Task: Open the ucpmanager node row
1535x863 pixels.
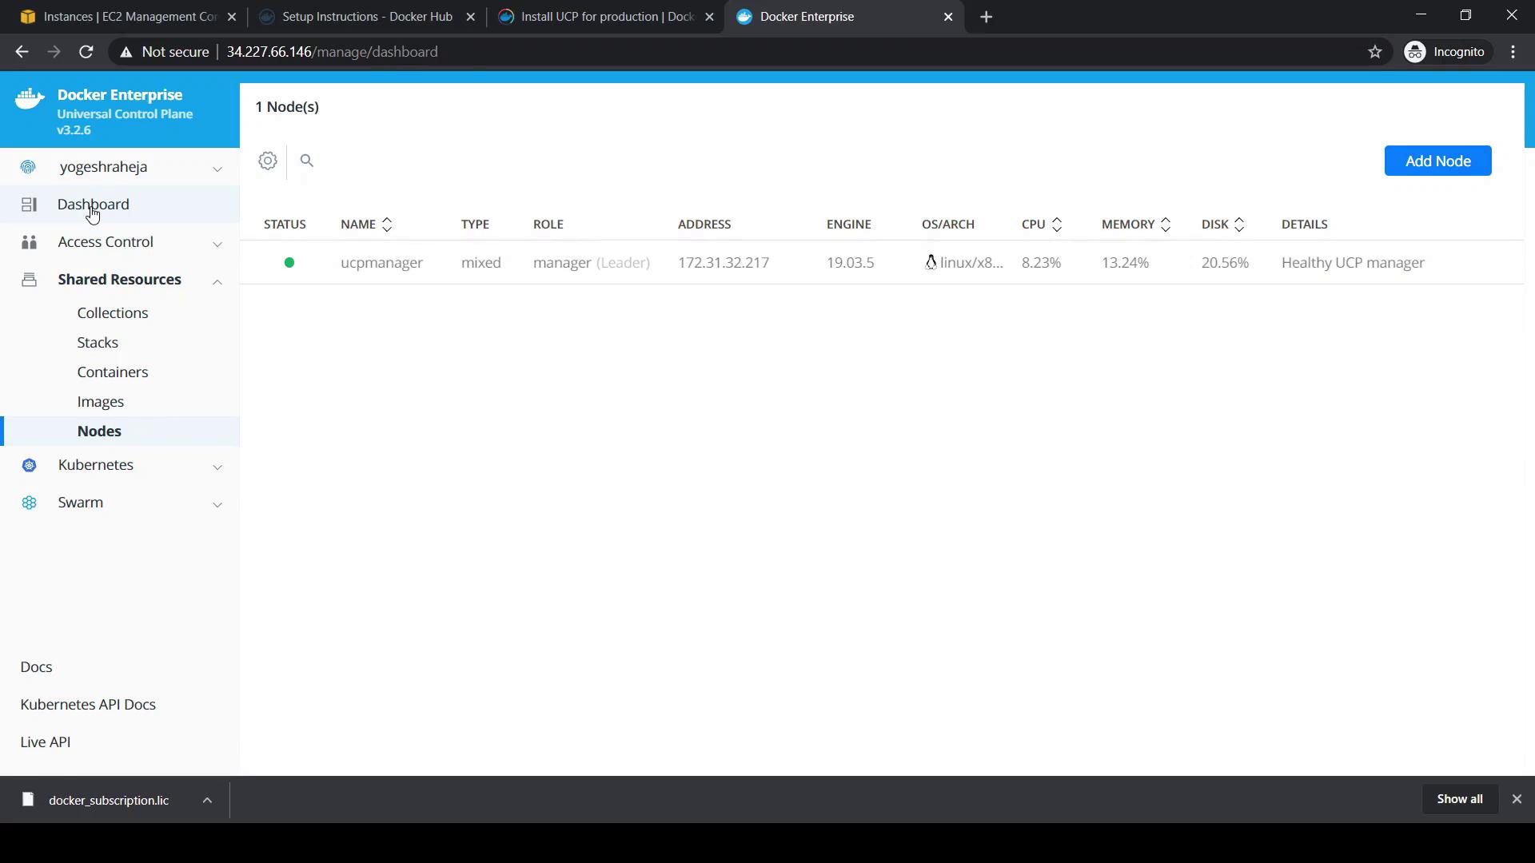Action: pos(381,262)
